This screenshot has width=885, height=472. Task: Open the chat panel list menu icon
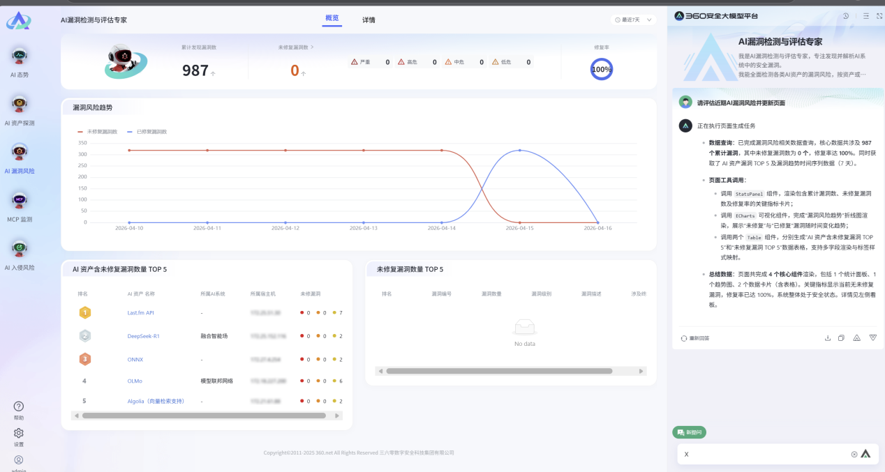coord(865,16)
